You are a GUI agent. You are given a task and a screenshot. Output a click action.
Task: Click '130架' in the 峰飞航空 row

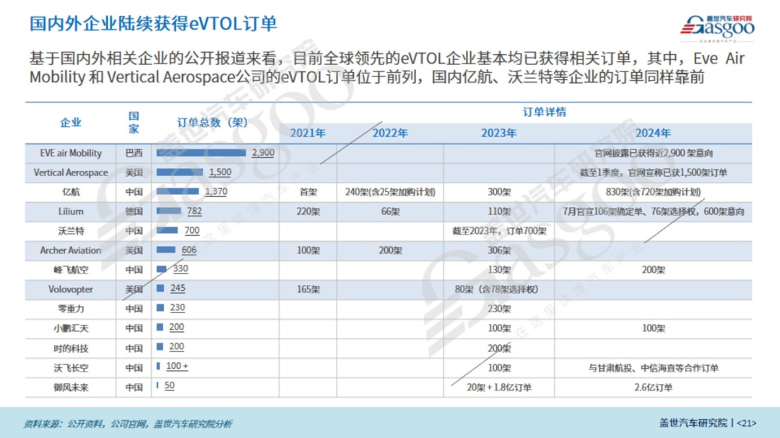click(x=499, y=269)
